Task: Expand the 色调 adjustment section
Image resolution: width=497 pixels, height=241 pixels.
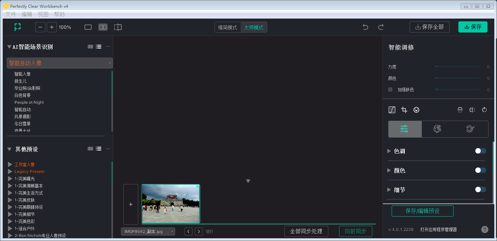Action: (x=389, y=151)
